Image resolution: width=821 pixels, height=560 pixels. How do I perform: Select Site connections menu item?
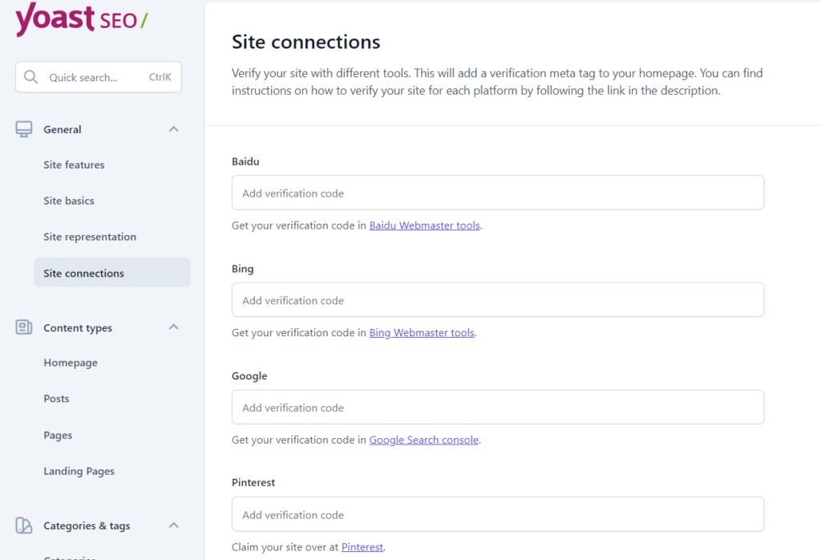(112, 273)
